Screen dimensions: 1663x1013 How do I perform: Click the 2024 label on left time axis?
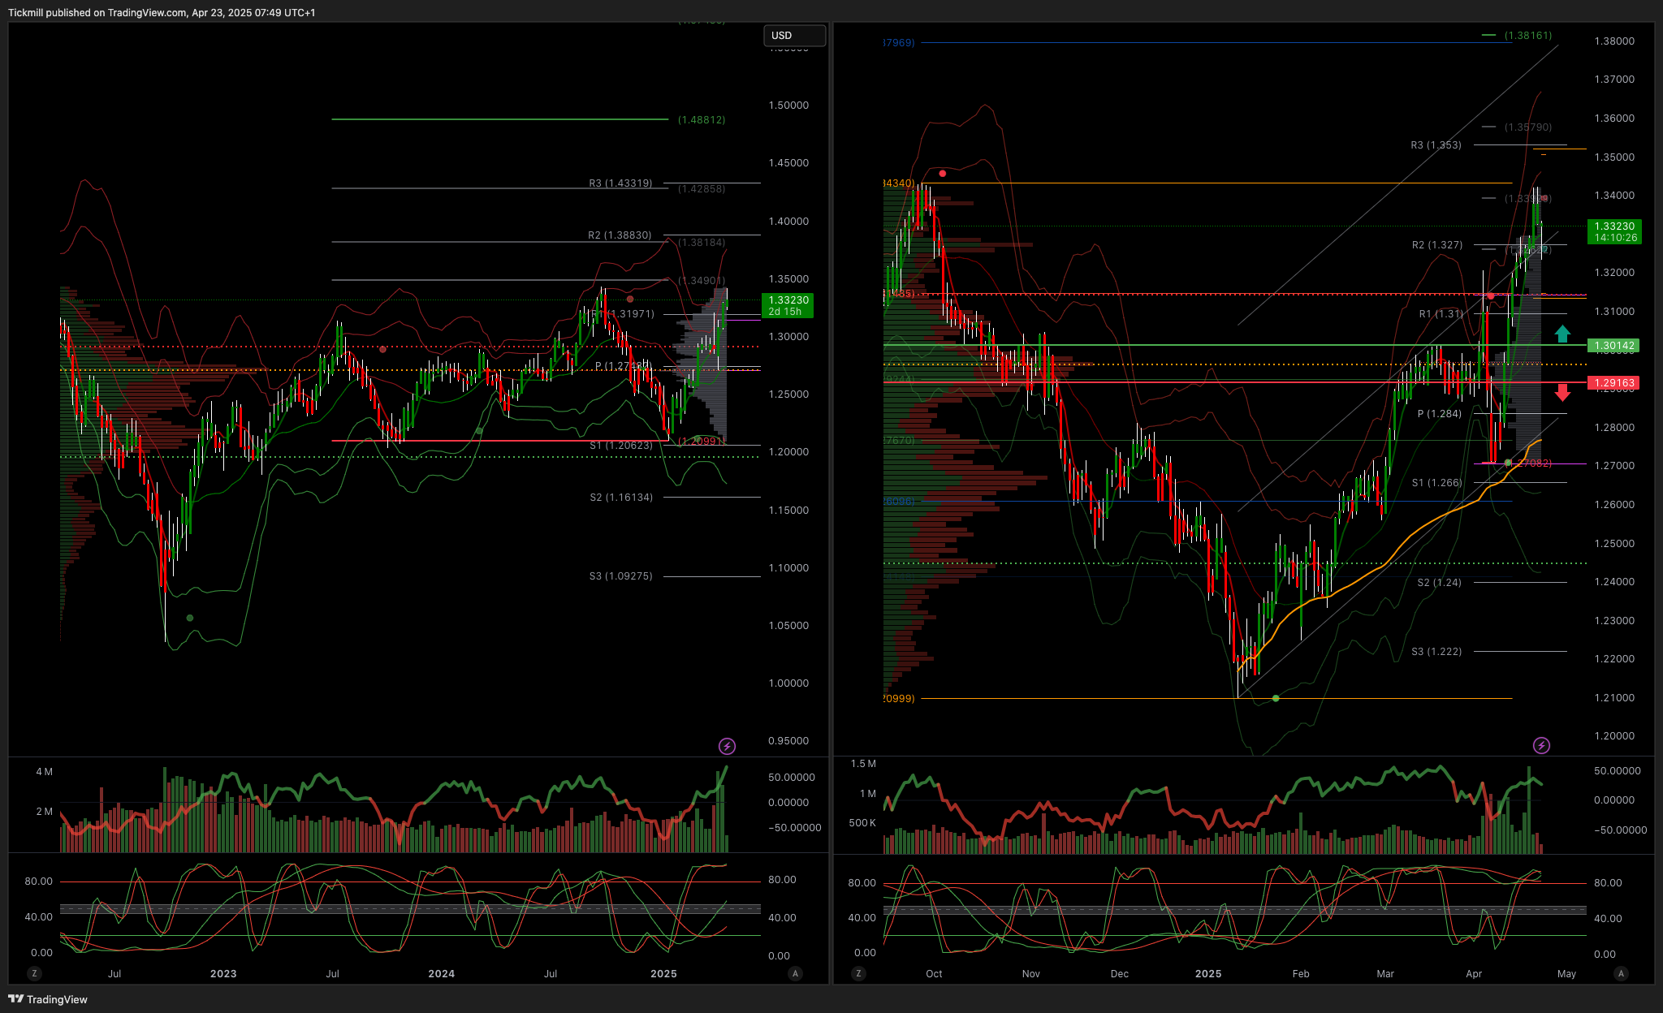coord(442,974)
